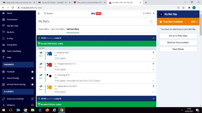Click the My Bets header back link
The height and width of the screenshot is (113, 202).
(48, 14)
